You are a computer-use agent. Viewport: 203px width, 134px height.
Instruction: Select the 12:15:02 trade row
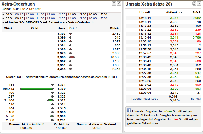(x=163, y=85)
